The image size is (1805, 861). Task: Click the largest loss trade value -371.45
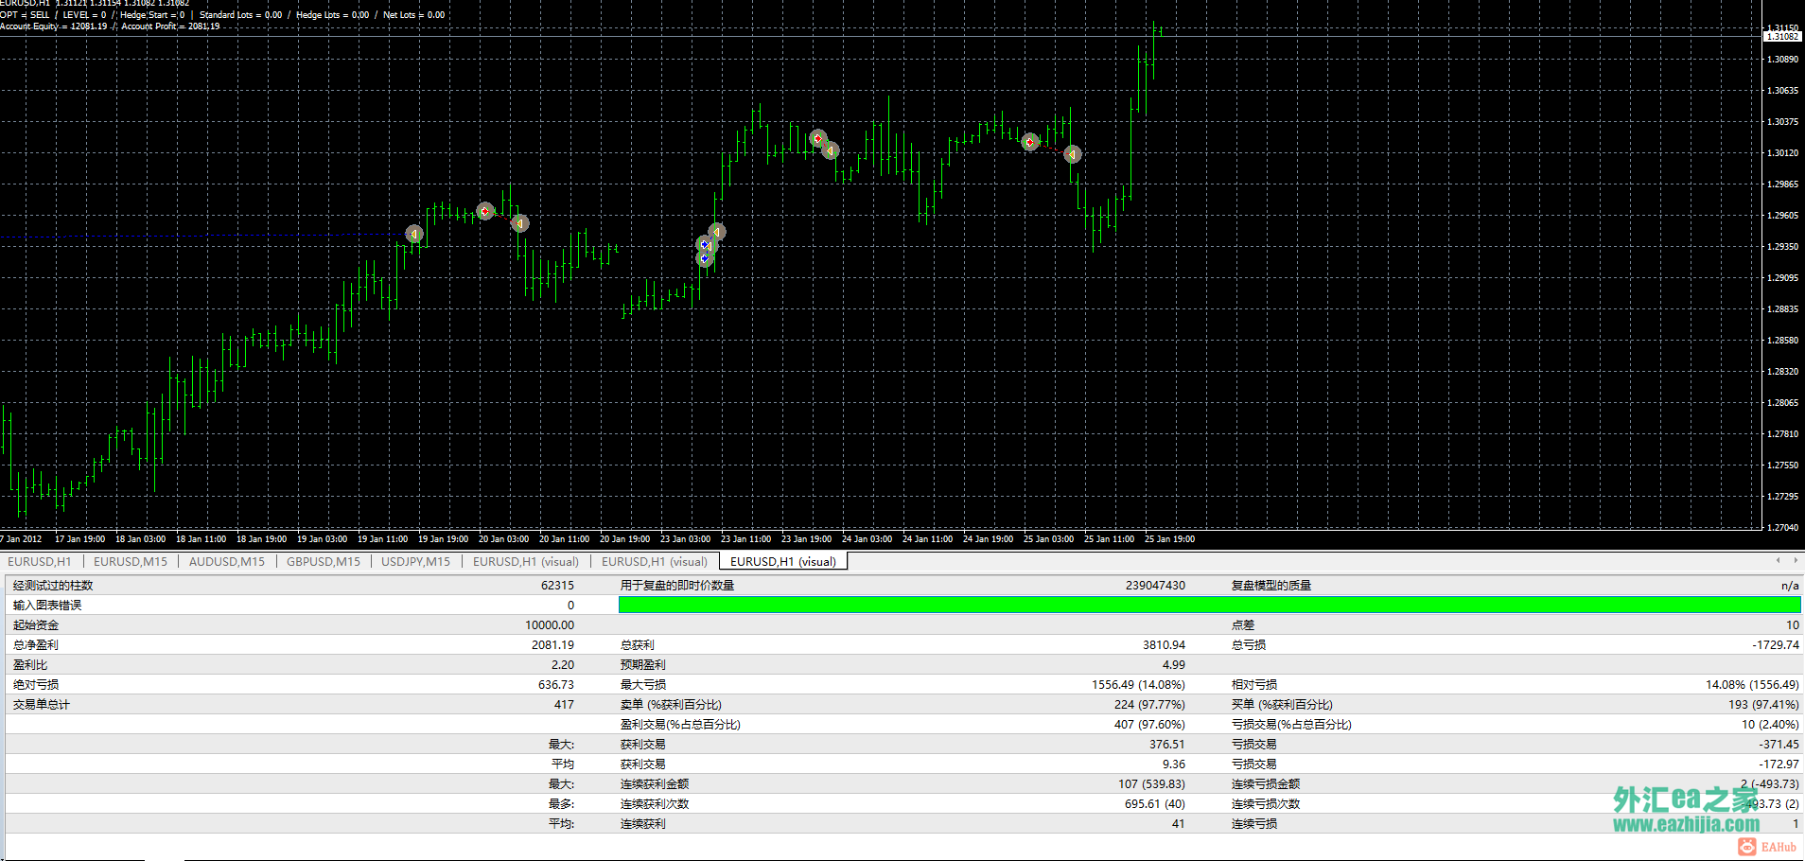[x=1780, y=745]
